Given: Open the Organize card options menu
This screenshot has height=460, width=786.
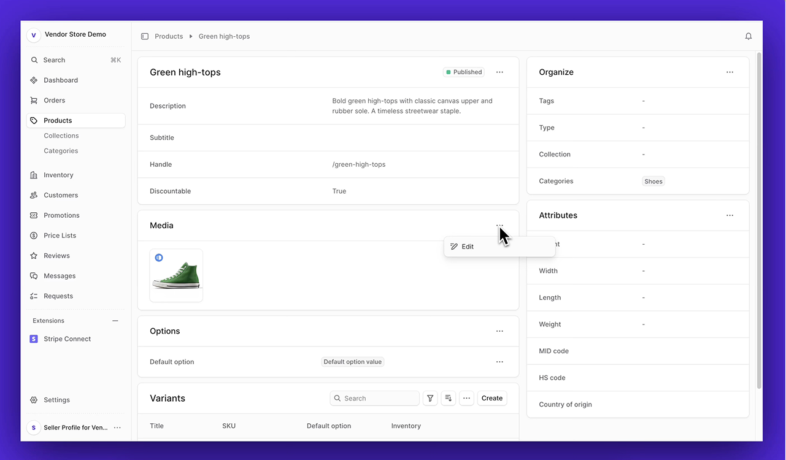Looking at the screenshot, I should tap(730, 72).
